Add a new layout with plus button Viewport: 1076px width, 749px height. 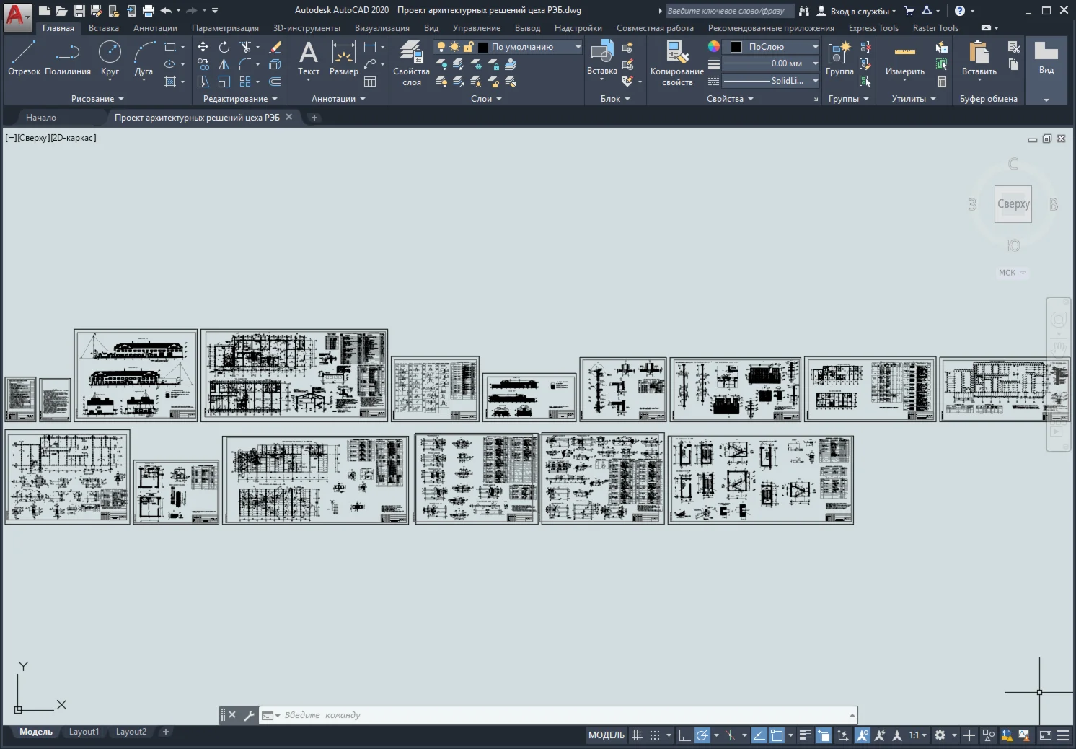pyautogui.click(x=166, y=732)
